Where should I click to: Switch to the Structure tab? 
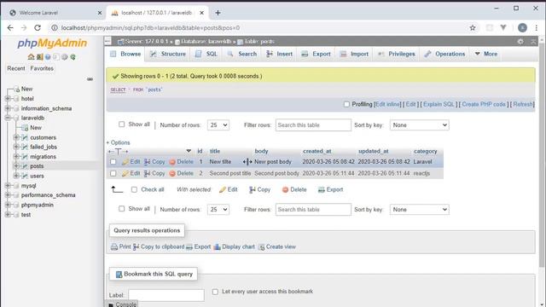[x=168, y=54]
